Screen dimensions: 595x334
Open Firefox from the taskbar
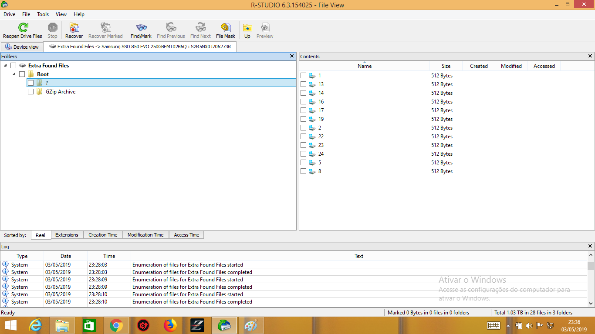pos(170,325)
